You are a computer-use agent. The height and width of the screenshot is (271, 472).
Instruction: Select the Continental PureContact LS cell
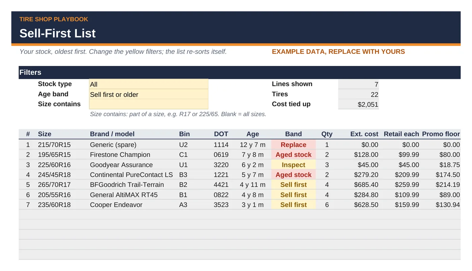point(131,175)
